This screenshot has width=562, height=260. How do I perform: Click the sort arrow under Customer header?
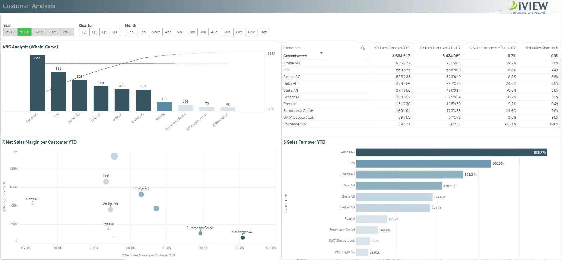(x=322, y=53)
